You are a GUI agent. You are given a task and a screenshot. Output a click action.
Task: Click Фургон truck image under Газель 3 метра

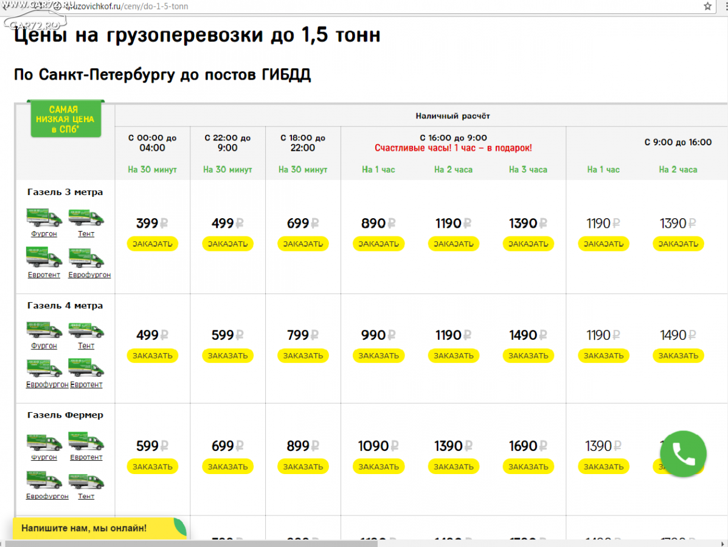tap(44, 218)
